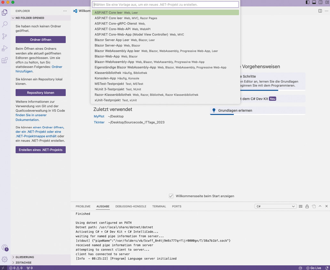The image size is (330, 270).
Task: Select Blazor WebAssembly App leer template
Action: [165, 51]
